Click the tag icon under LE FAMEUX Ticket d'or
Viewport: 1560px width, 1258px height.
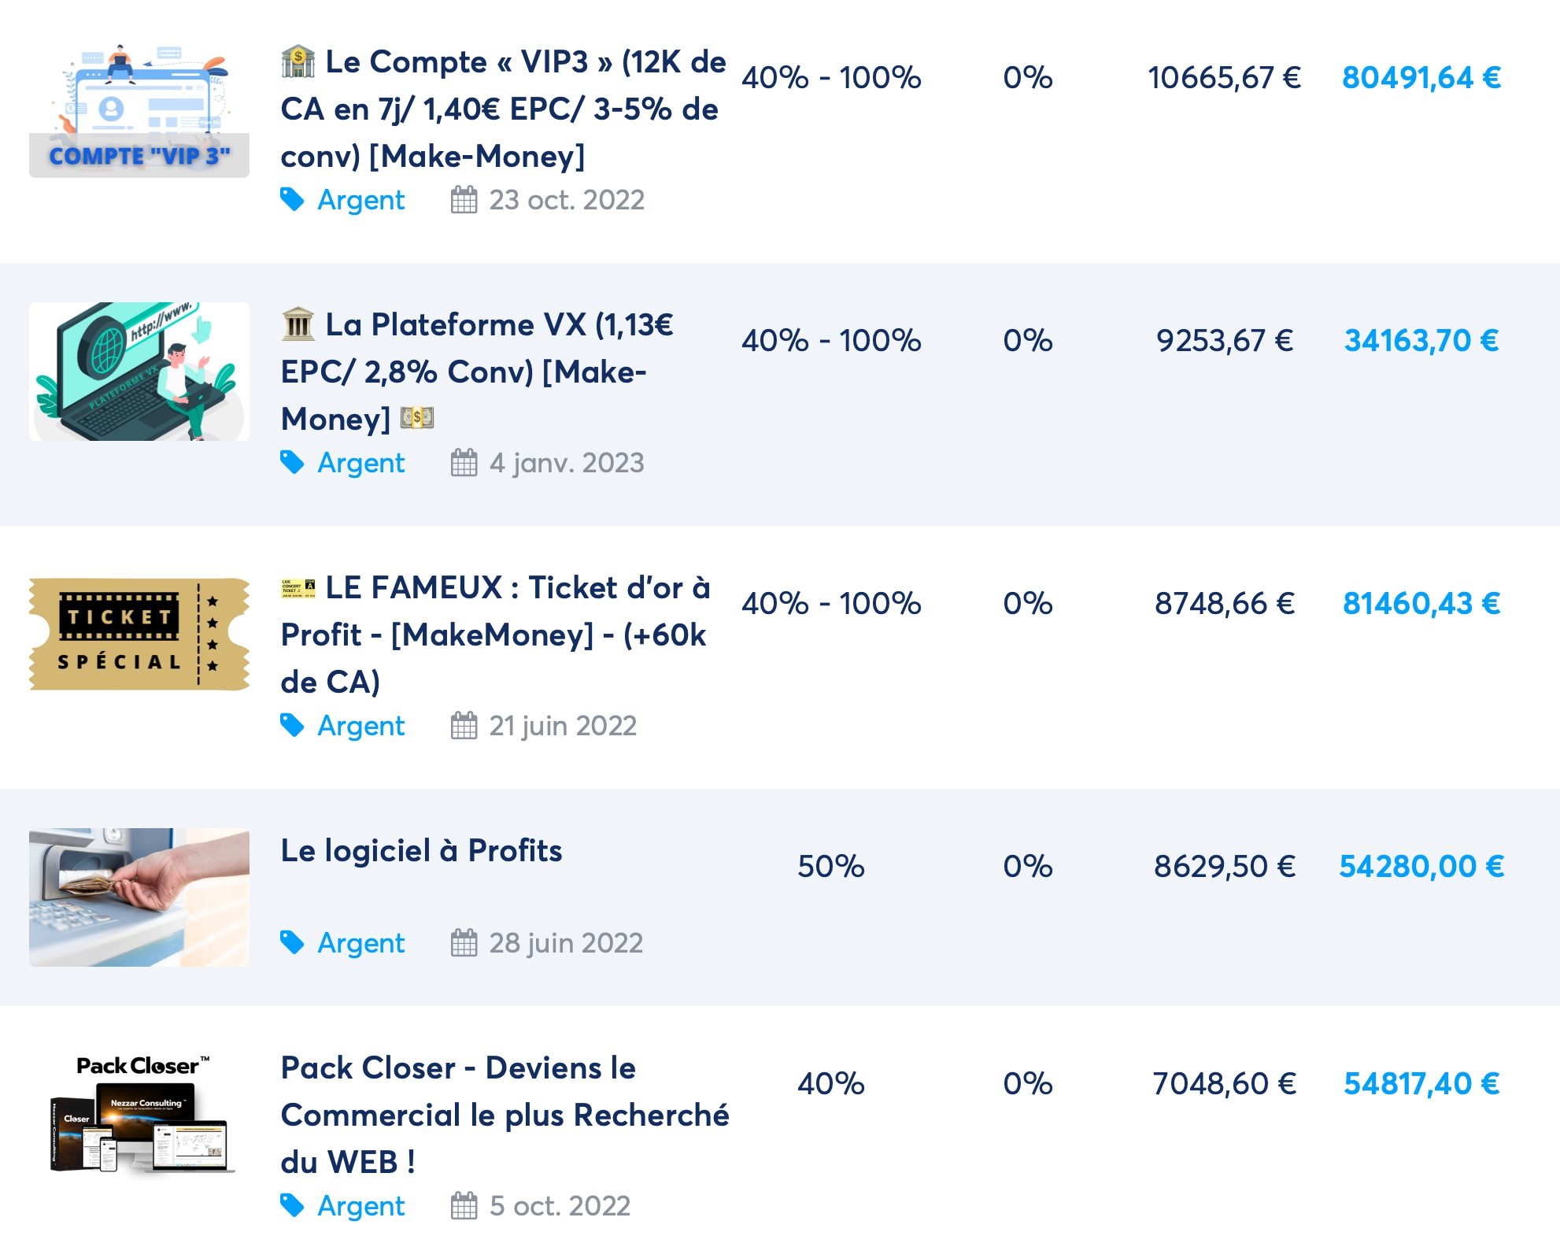(x=292, y=726)
